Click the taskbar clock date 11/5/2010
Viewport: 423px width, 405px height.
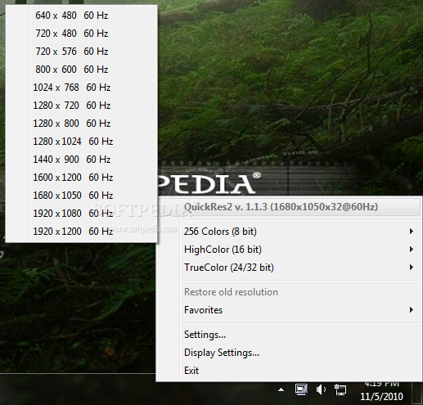[x=381, y=396]
